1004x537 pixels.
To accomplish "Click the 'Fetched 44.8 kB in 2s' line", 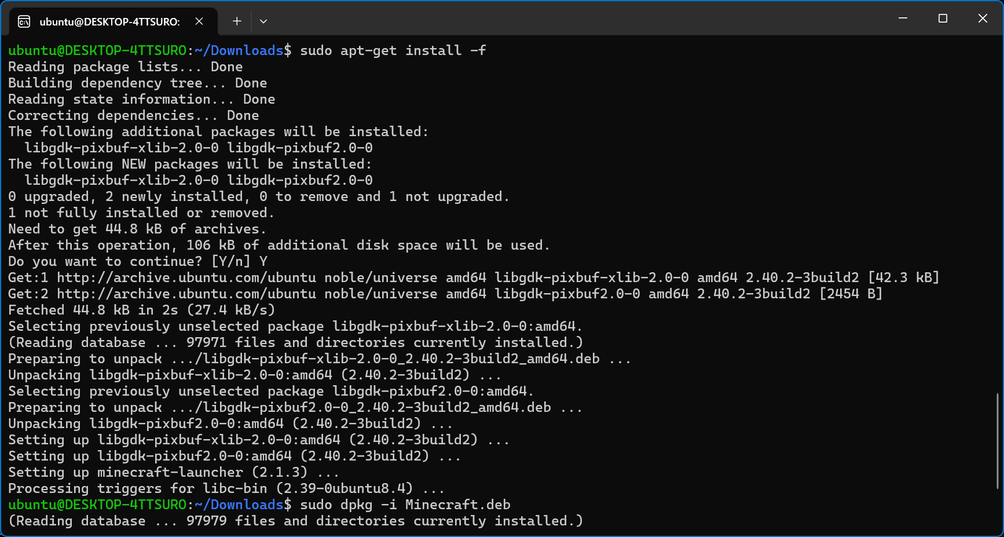I will [141, 310].
